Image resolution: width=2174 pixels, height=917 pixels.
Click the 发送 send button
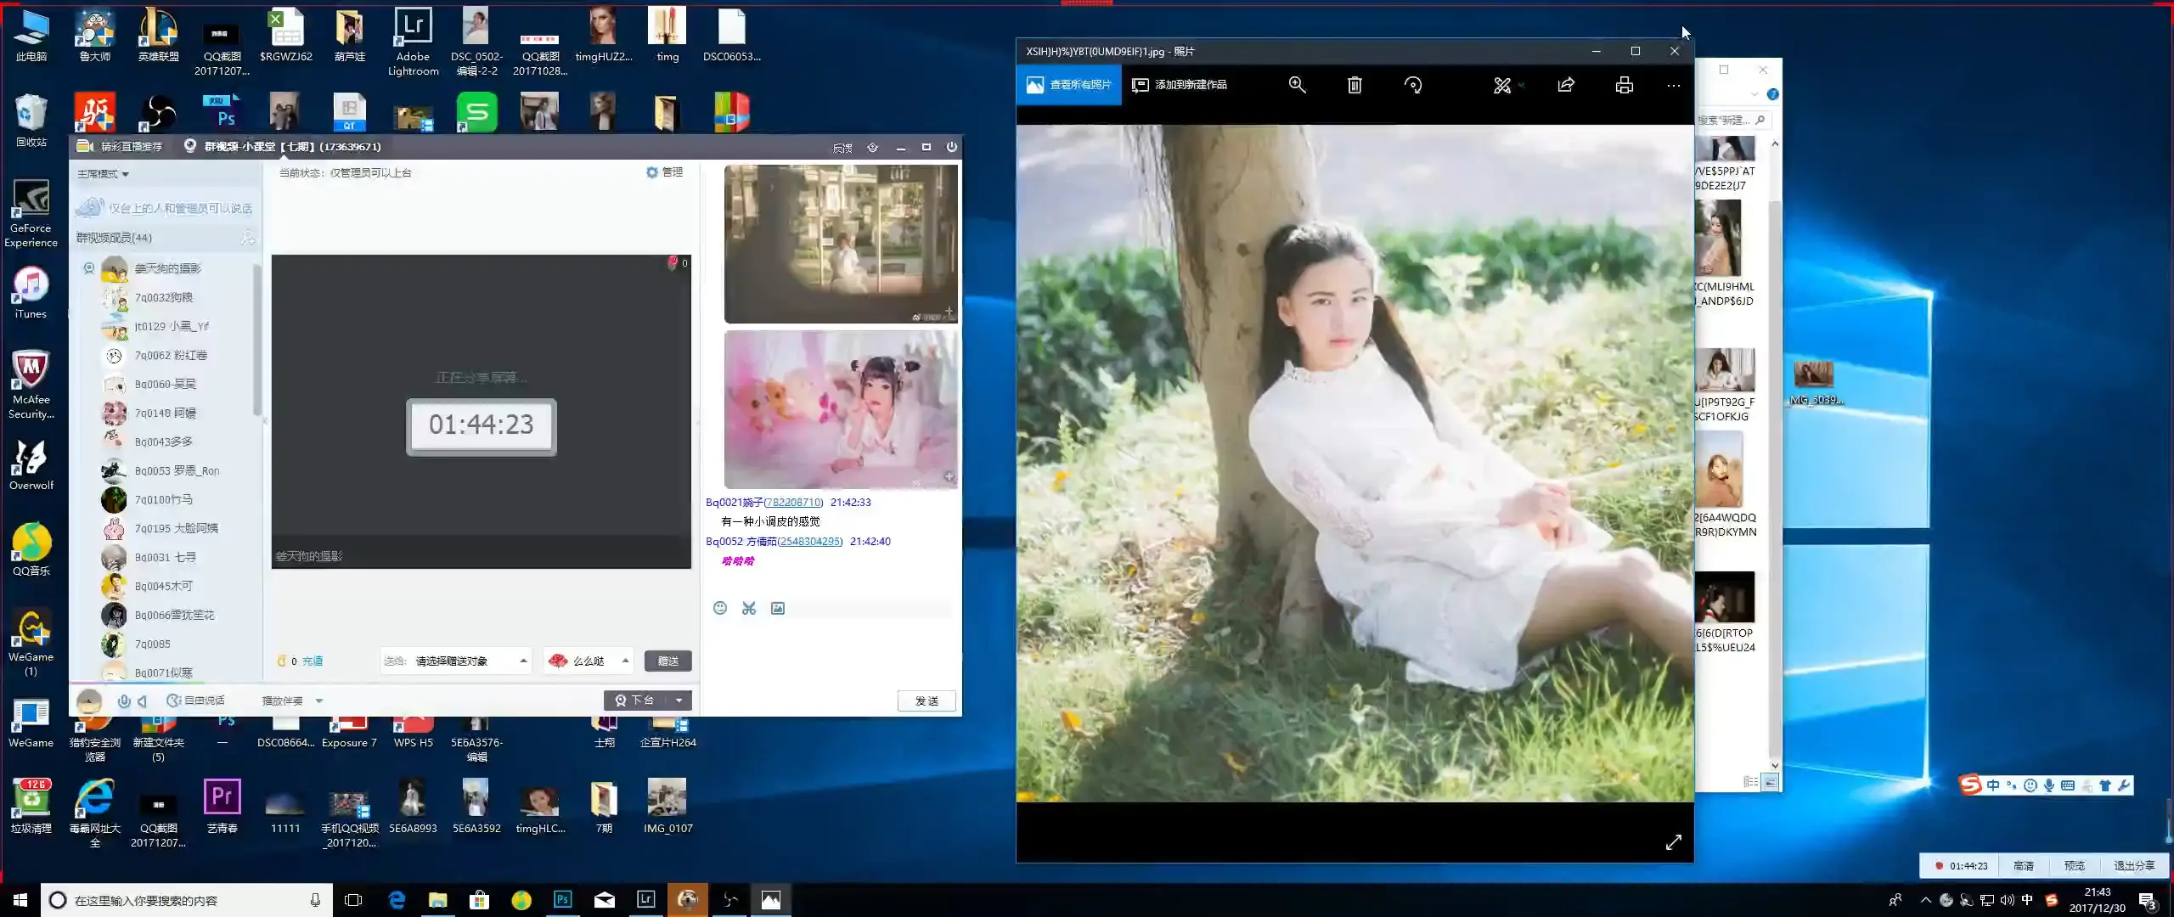[926, 701]
